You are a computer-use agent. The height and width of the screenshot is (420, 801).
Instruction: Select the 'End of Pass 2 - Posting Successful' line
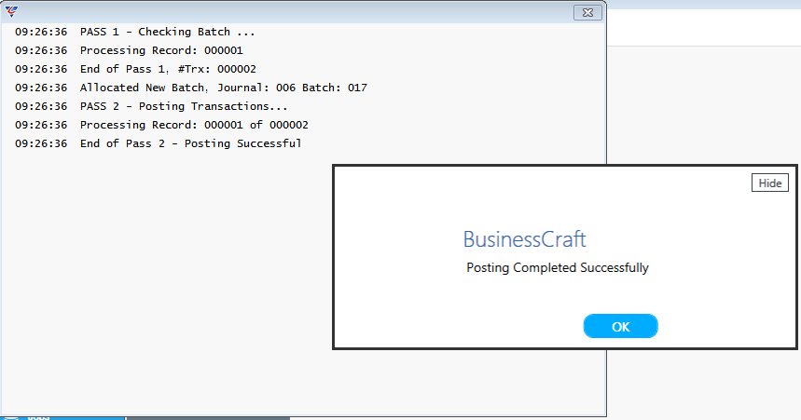(158, 143)
